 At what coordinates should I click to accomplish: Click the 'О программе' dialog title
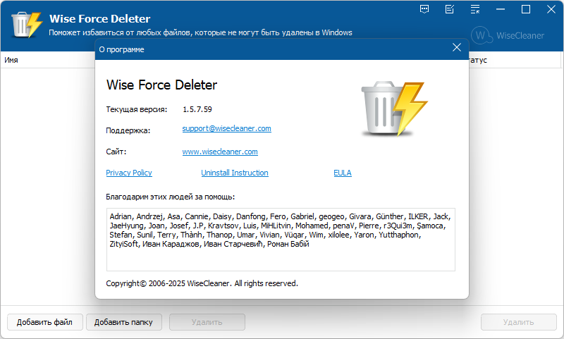(121, 49)
